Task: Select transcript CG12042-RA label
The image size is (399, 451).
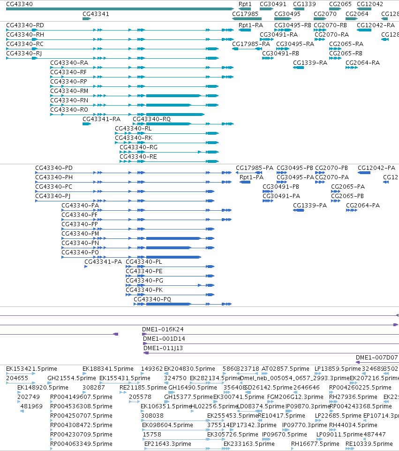Action: [x=376, y=25]
